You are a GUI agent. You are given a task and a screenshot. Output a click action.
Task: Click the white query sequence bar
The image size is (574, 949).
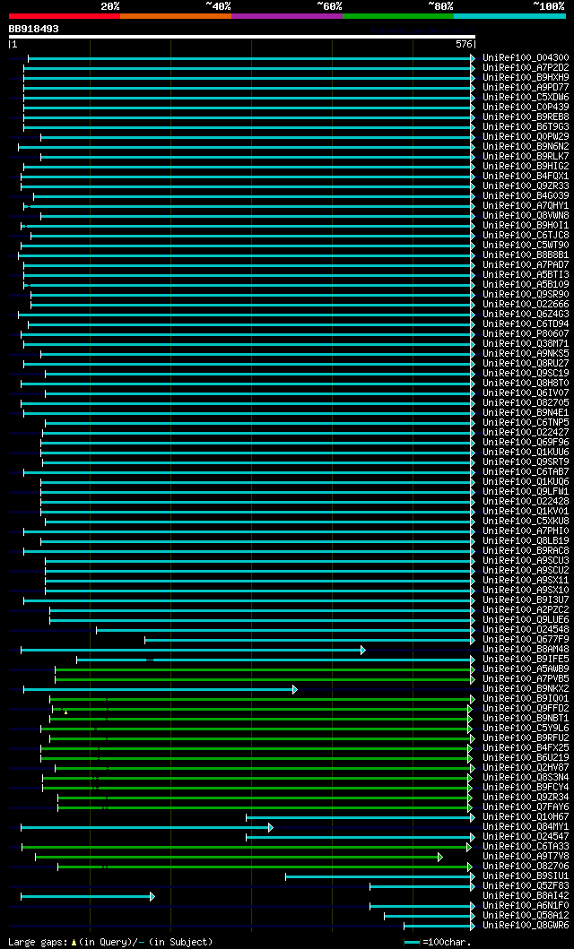(241, 37)
